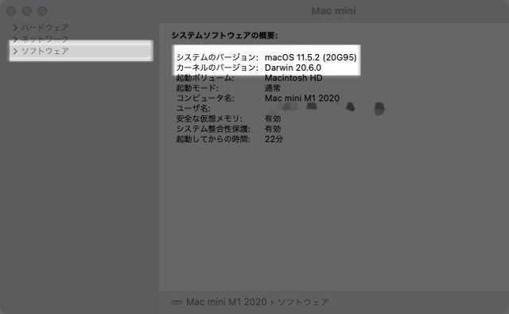Expand the ソフトウェア sidebar category
Viewport: 509px width, 314px height.
click(15, 51)
